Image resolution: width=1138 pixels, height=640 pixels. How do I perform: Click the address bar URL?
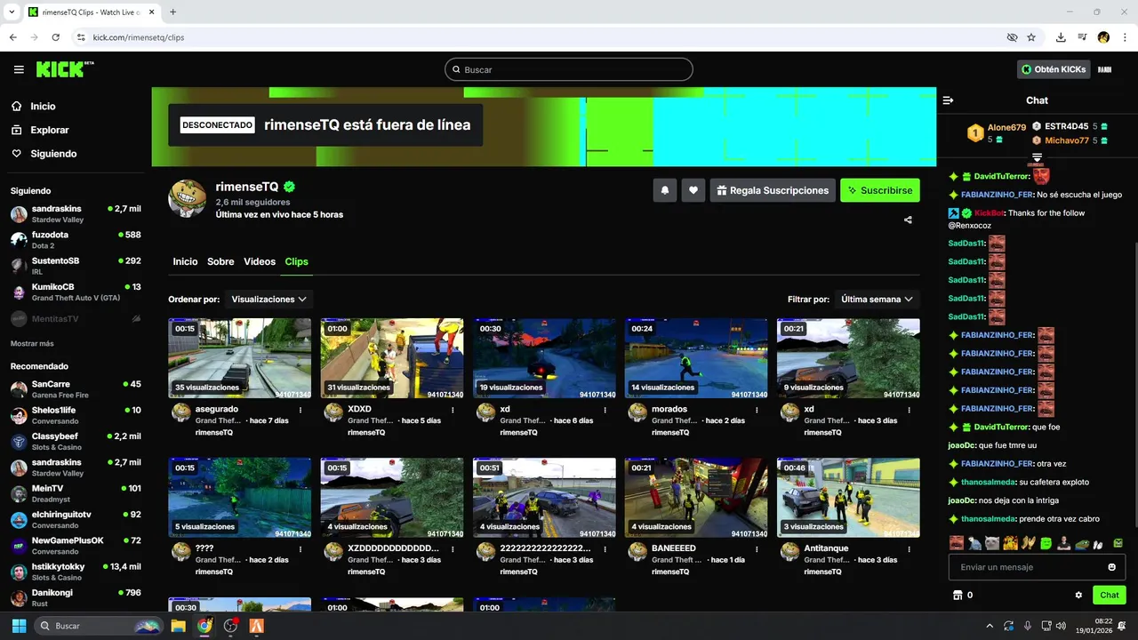(x=139, y=37)
